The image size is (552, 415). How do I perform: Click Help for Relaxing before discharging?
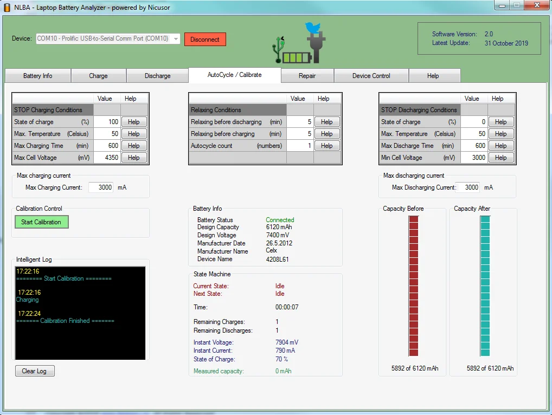[x=326, y=122]
